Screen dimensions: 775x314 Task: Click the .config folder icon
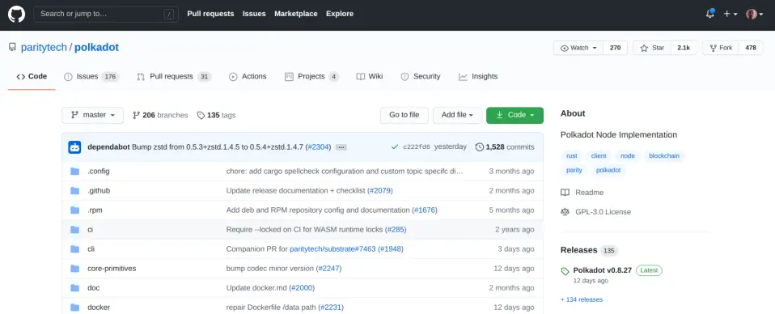click(x=74, y=171)
